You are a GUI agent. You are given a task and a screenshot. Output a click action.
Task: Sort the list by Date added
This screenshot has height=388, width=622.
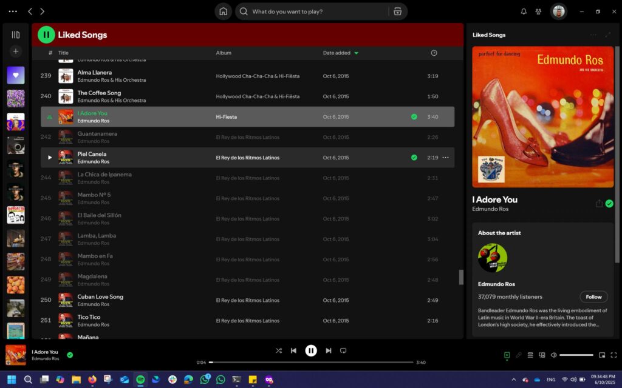click(337, 53)
